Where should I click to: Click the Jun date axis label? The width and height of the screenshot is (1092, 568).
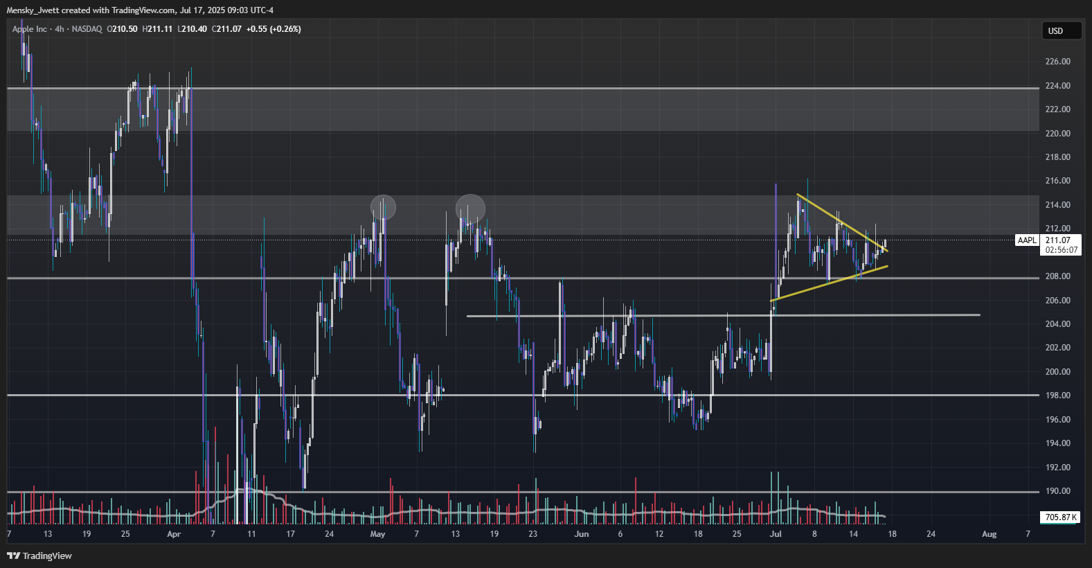pyautogui.click(x=582, y=534)
